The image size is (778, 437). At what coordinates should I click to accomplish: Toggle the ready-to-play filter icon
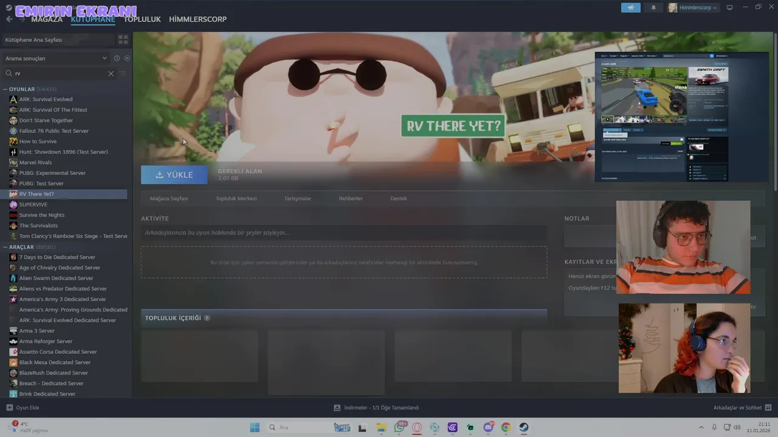pos(127,58)
